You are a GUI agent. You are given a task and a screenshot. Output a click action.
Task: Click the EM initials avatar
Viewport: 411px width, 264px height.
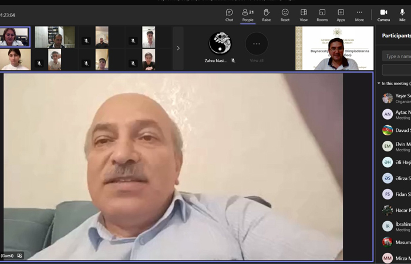pyautogui.click(x=388, y=146)
